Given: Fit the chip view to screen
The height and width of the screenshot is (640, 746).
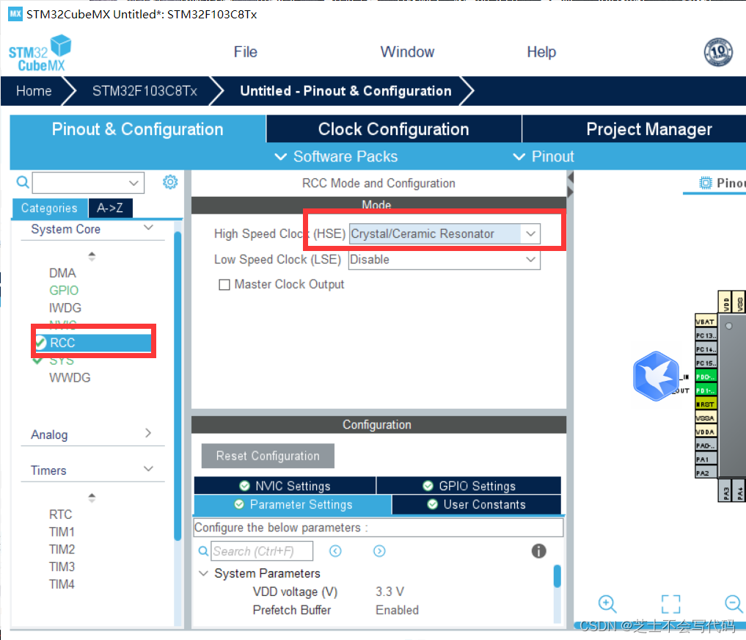Looking at the screenshot, I should click(x=671, y=604).
